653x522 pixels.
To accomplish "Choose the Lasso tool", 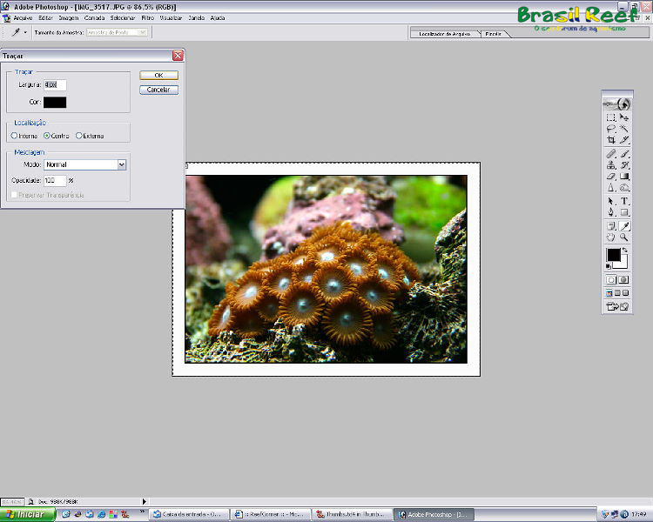I will click(611, 129).
